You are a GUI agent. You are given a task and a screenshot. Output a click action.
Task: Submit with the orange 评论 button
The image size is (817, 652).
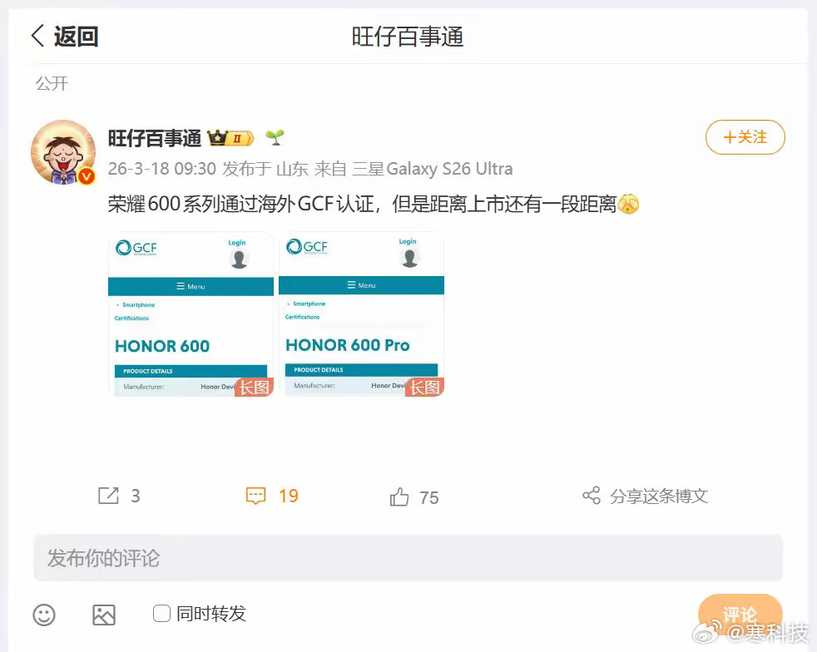[740, 614]
